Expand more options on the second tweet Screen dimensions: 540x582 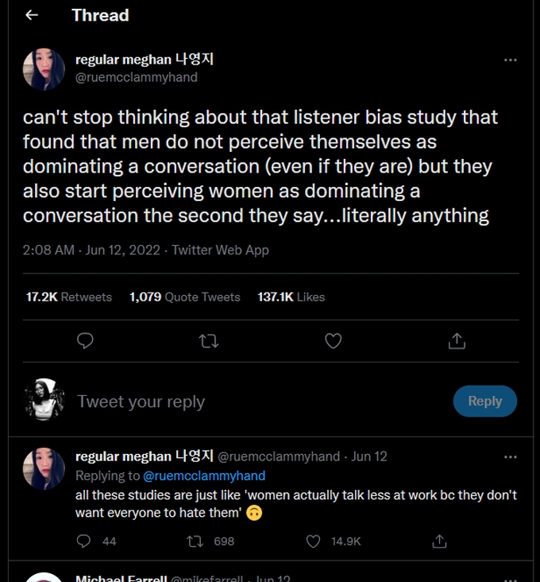pyautogui.click(x=511, y=457)
